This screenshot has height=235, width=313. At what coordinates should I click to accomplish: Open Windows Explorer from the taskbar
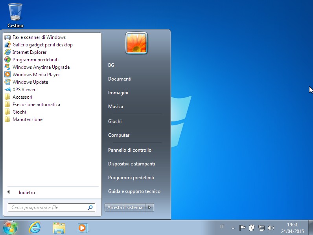[x=59, y=228]
